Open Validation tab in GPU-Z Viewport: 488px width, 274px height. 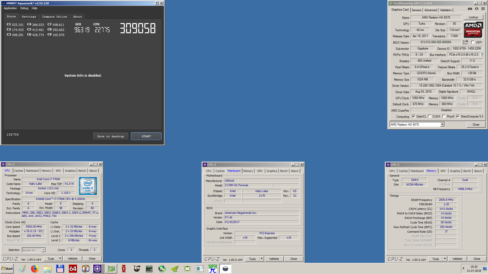(x=446, y=10)
